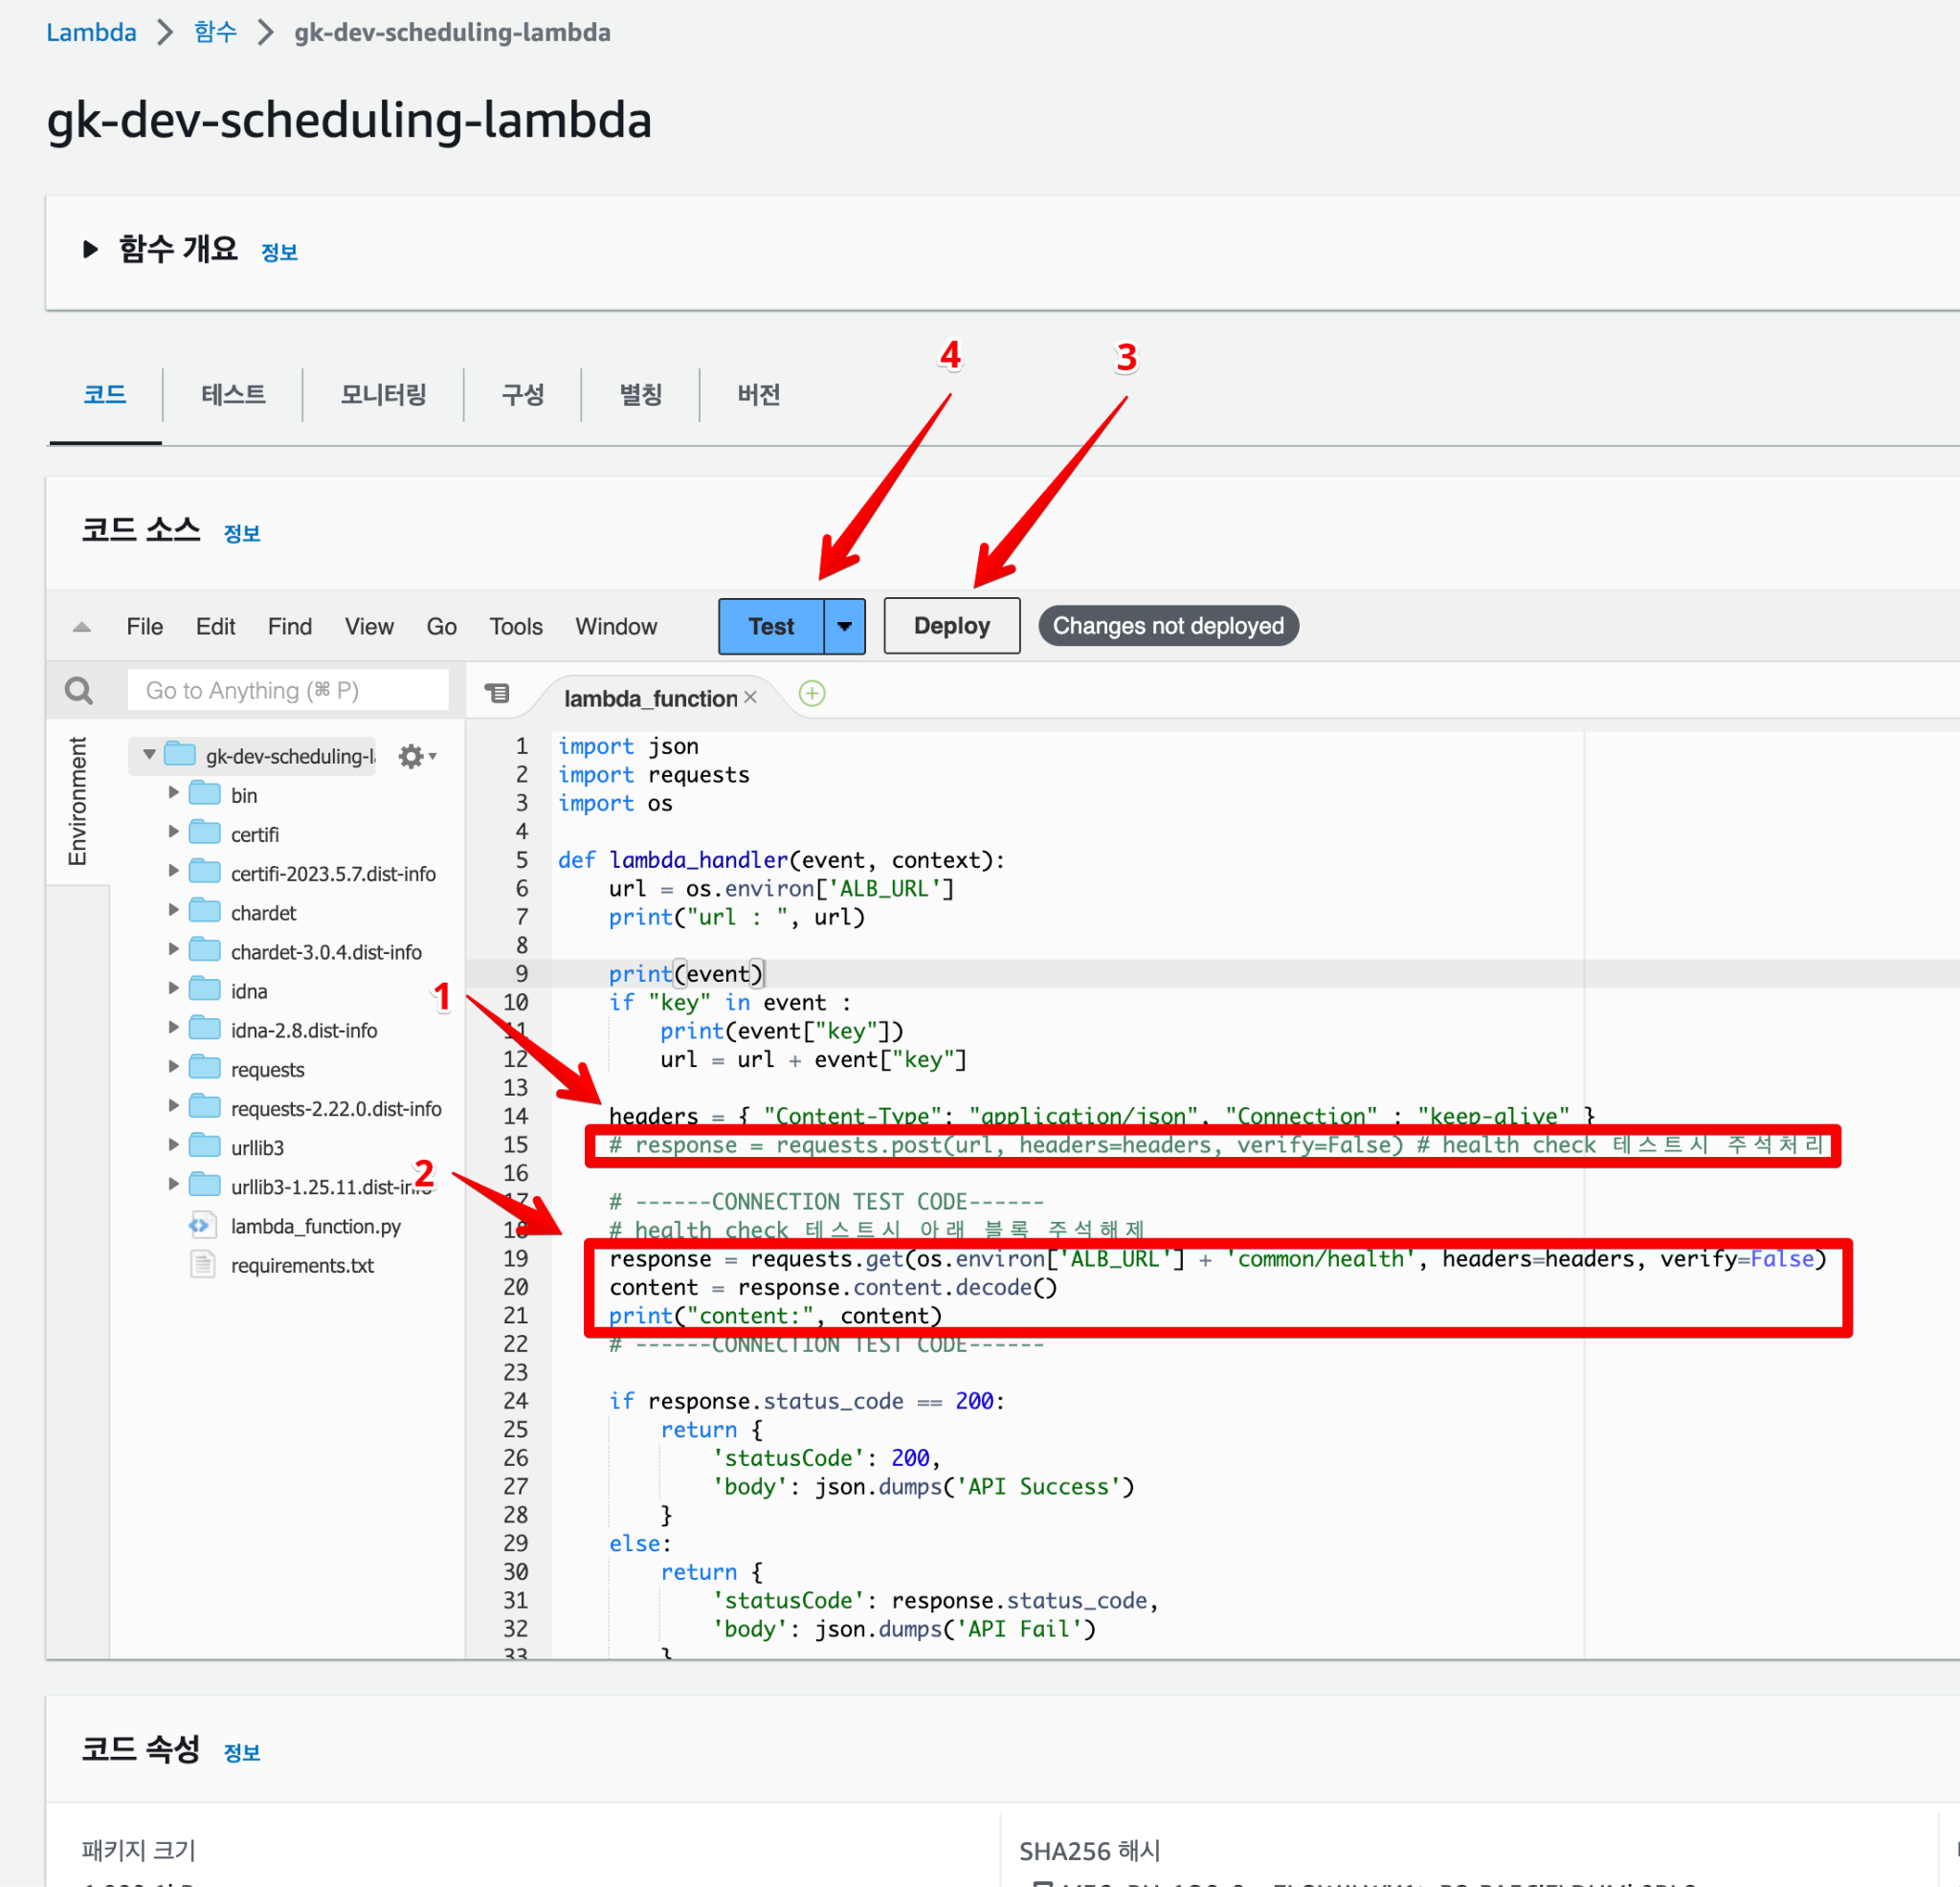Open the Lambda breadcrumb link
The image size is (1960, 1887).
(x=91, y=32)
